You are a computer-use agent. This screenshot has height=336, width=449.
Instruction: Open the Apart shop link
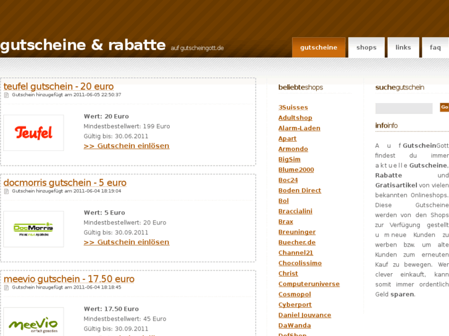click(x=288, y=139)
